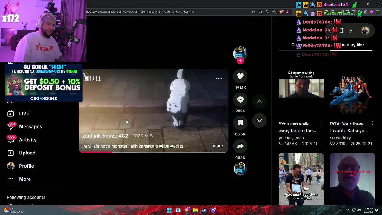Open Brave browser from the taskbar
The image size is (382, 215).
(x=187, y=210)
